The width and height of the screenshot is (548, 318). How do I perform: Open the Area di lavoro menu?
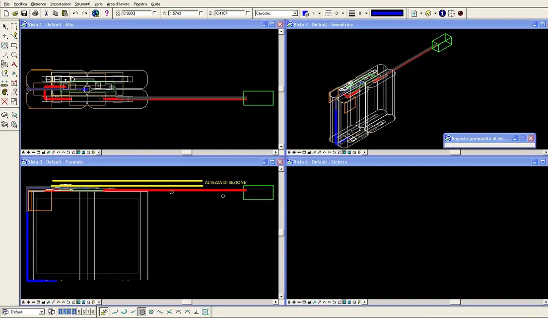point(118,4)
